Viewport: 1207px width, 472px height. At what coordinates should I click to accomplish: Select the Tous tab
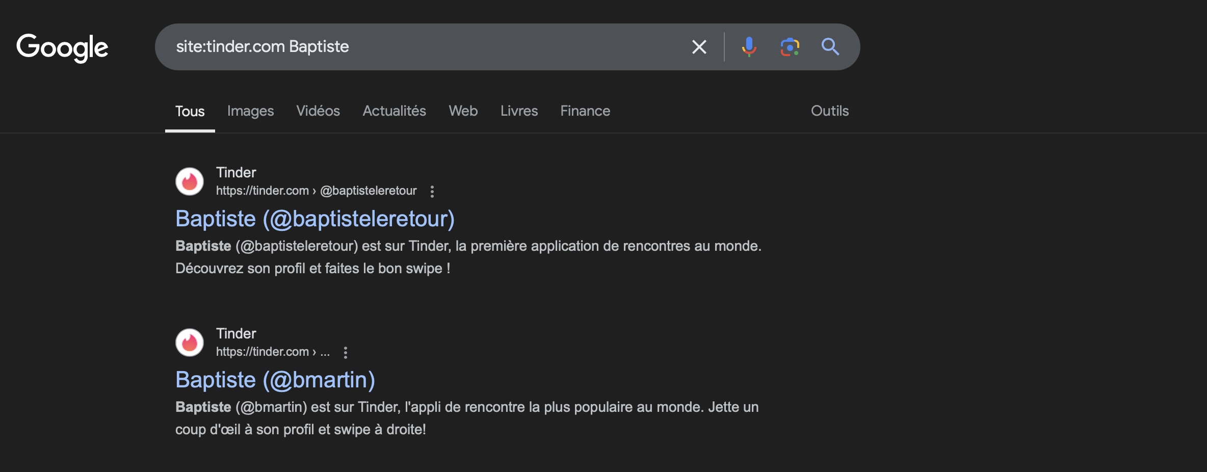click(190, 111)
